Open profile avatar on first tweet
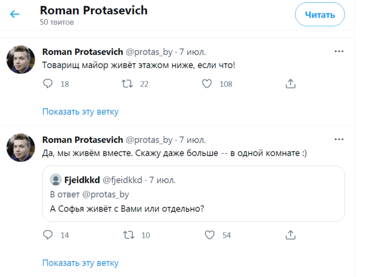This screenshot has width=368, height=277. coord(21,60)
